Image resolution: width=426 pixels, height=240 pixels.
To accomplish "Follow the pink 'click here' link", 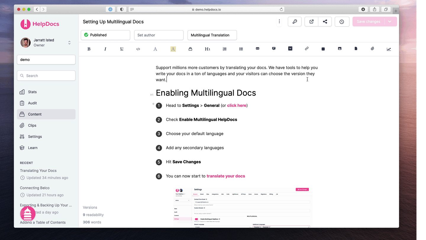I will point(237,105).
